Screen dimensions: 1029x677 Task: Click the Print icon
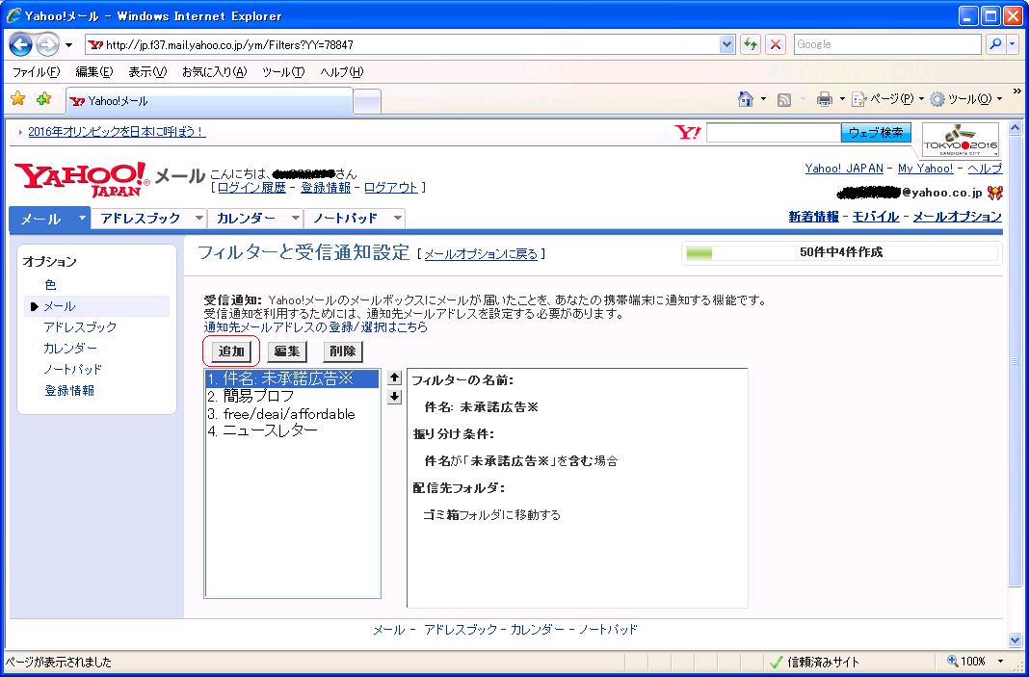(824, 100)
